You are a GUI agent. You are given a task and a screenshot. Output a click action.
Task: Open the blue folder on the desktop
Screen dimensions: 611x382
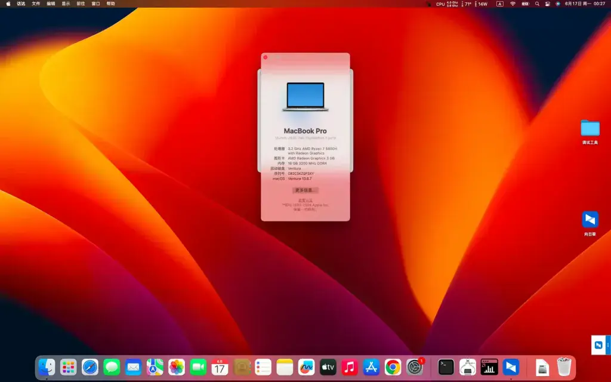tap(590, 128)
